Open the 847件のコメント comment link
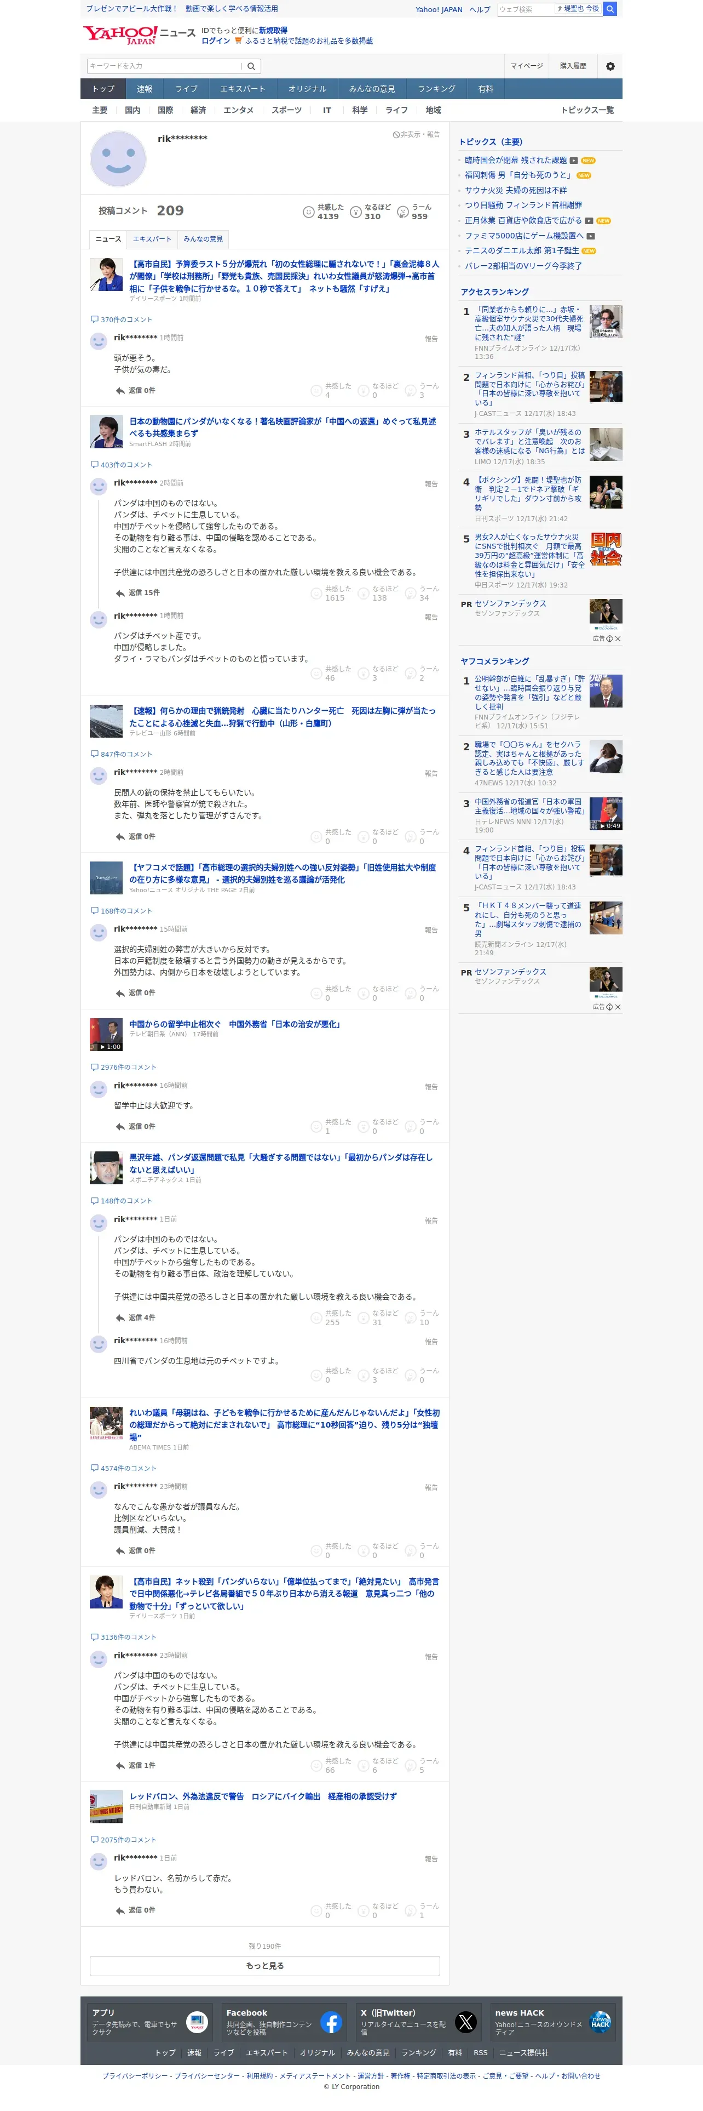 [x=122, y=754]
